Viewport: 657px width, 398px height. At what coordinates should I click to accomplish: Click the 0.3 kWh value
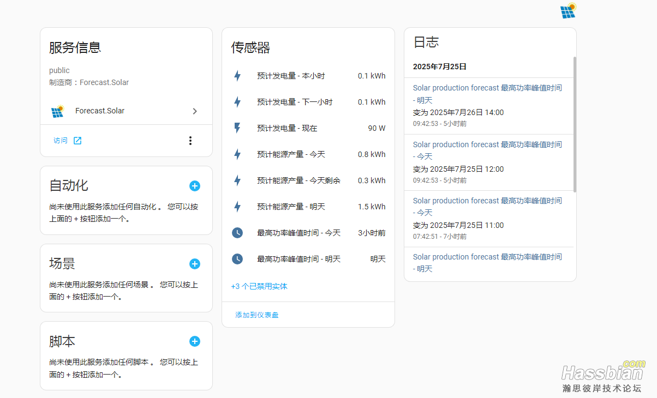click(x=372, y=180)
